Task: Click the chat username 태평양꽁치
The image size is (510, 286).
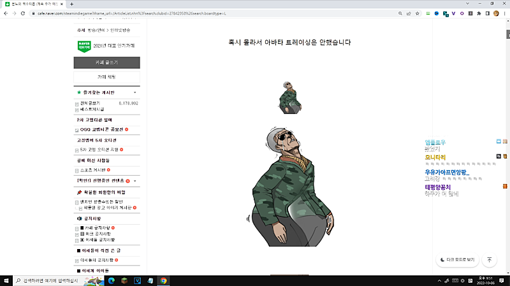Action: [438, 187]
